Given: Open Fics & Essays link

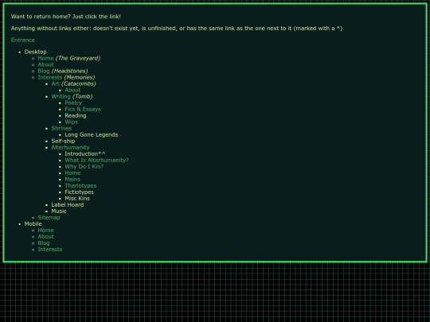Looking at the screenshot, I should 83,109.
